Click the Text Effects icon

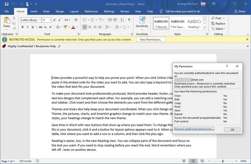[x=58, y=27]
